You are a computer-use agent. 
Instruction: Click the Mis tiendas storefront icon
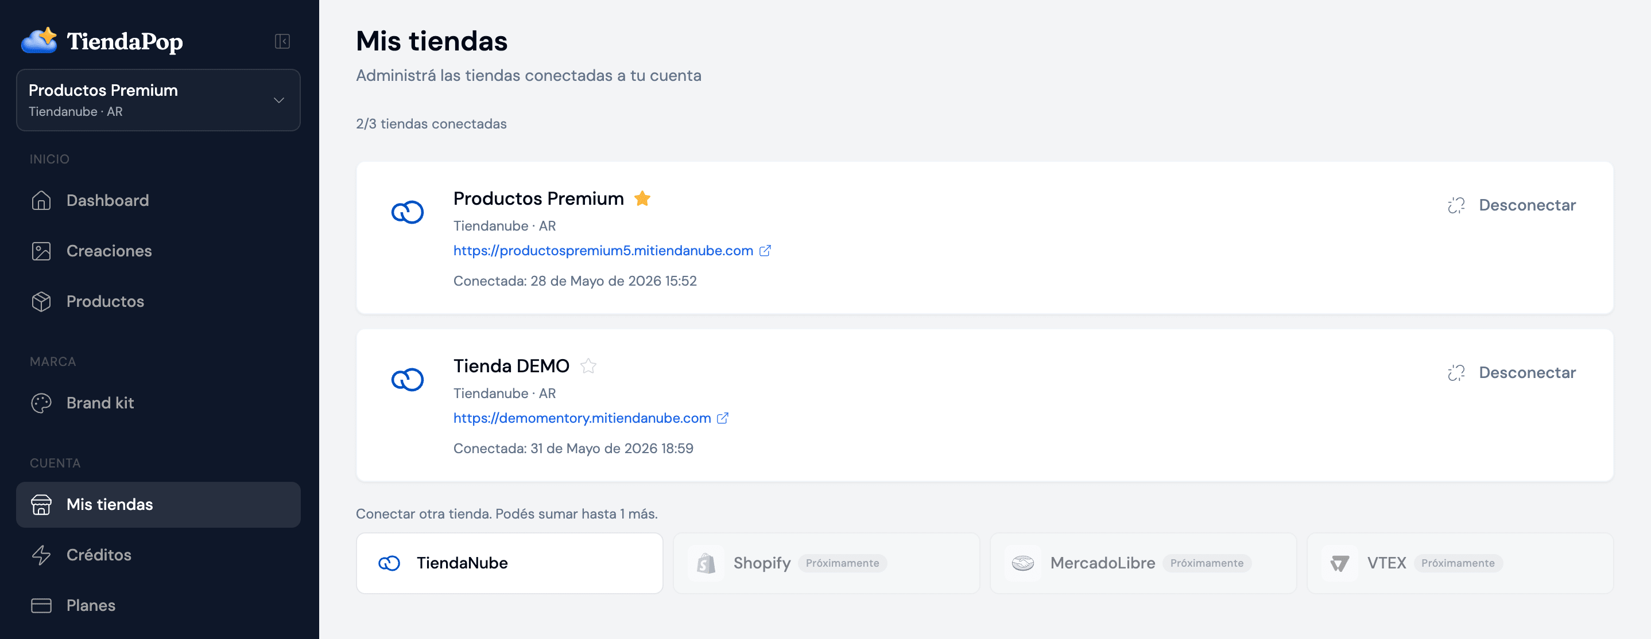point(41,505)
